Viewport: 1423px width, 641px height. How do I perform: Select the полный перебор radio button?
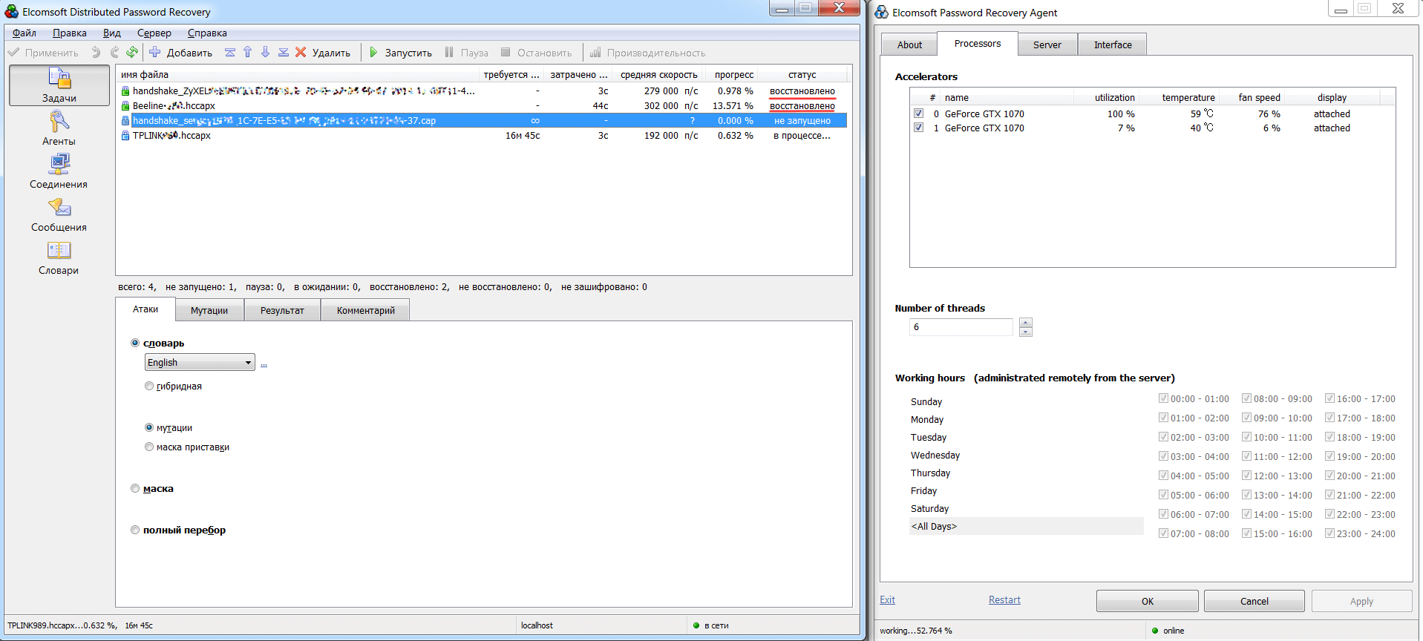point(135,530)
